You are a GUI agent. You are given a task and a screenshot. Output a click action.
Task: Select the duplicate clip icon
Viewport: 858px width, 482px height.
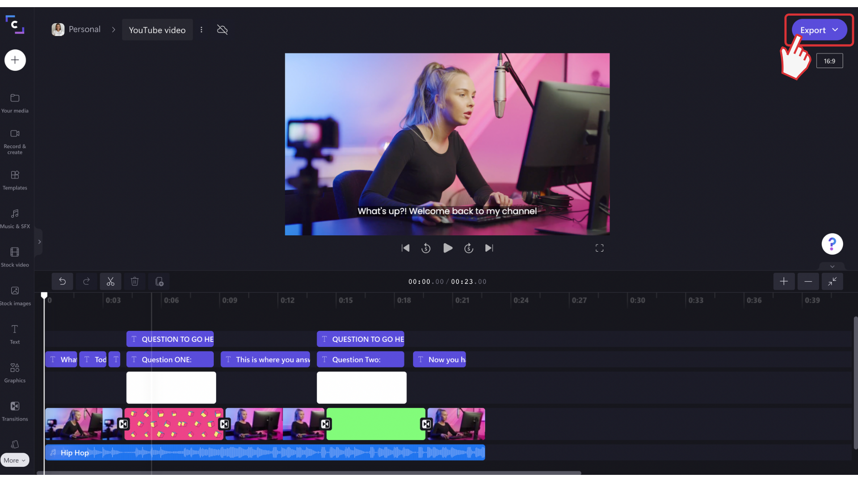click(x=159, y=281)
